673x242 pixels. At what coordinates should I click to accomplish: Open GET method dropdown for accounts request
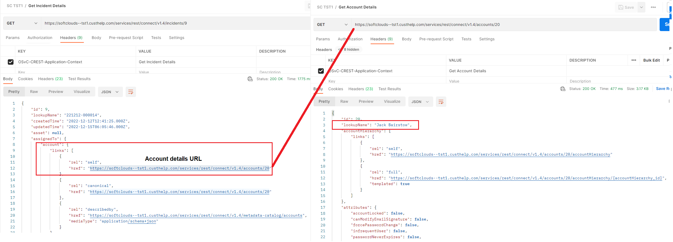(332, 25)
